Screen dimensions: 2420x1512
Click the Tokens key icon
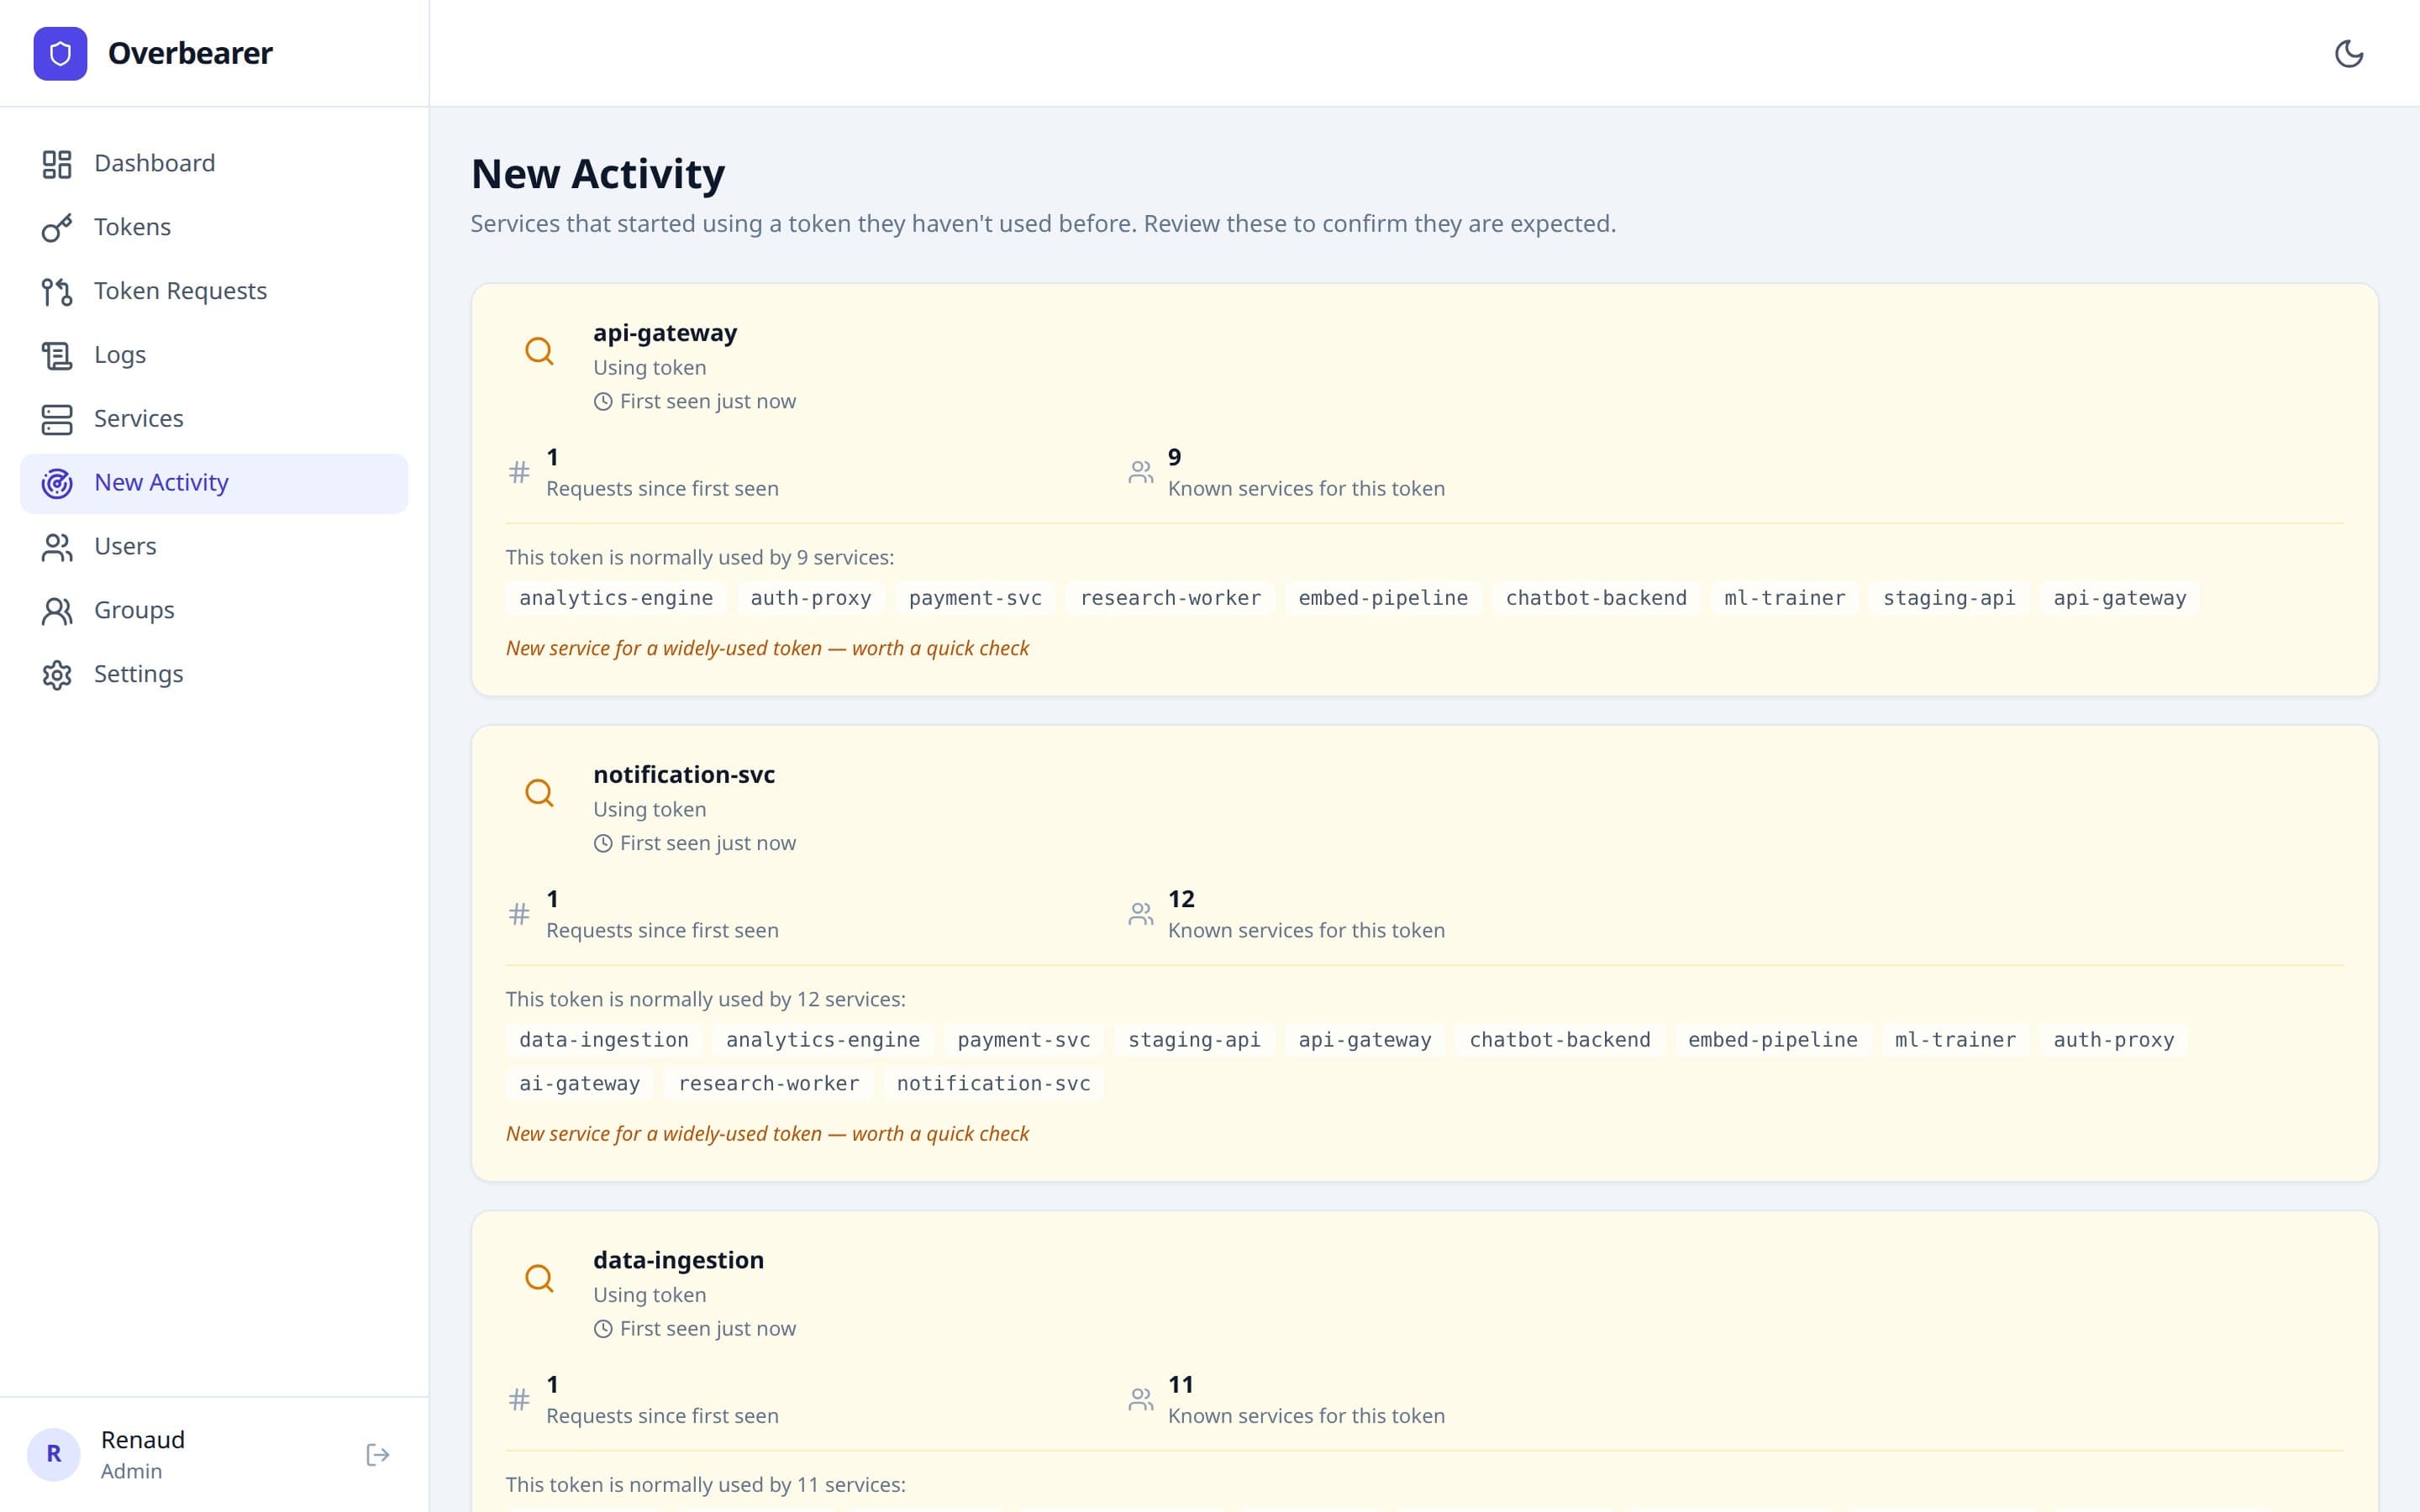[x=57, y=227]
